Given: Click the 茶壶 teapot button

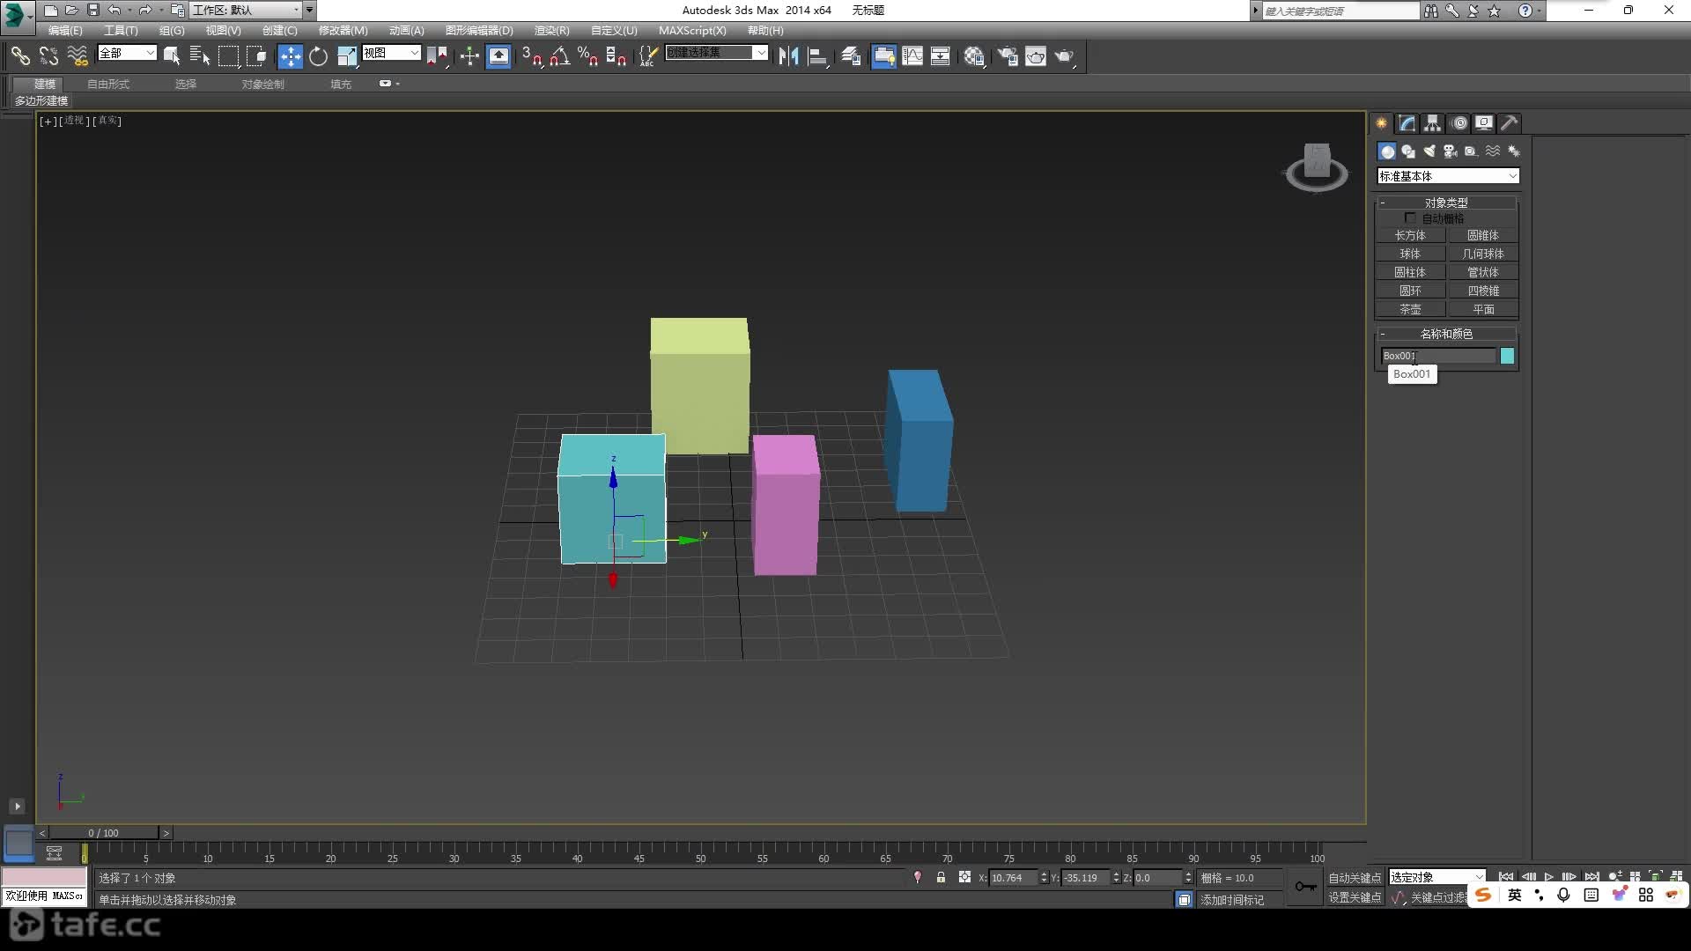Looking at the screenshot, I should pyautogui.click(x=1410, y=309).
